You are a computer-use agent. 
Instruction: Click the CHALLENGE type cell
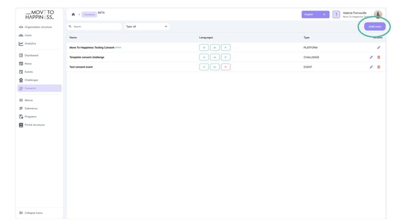pyautogui.click(x=311, y=57)
